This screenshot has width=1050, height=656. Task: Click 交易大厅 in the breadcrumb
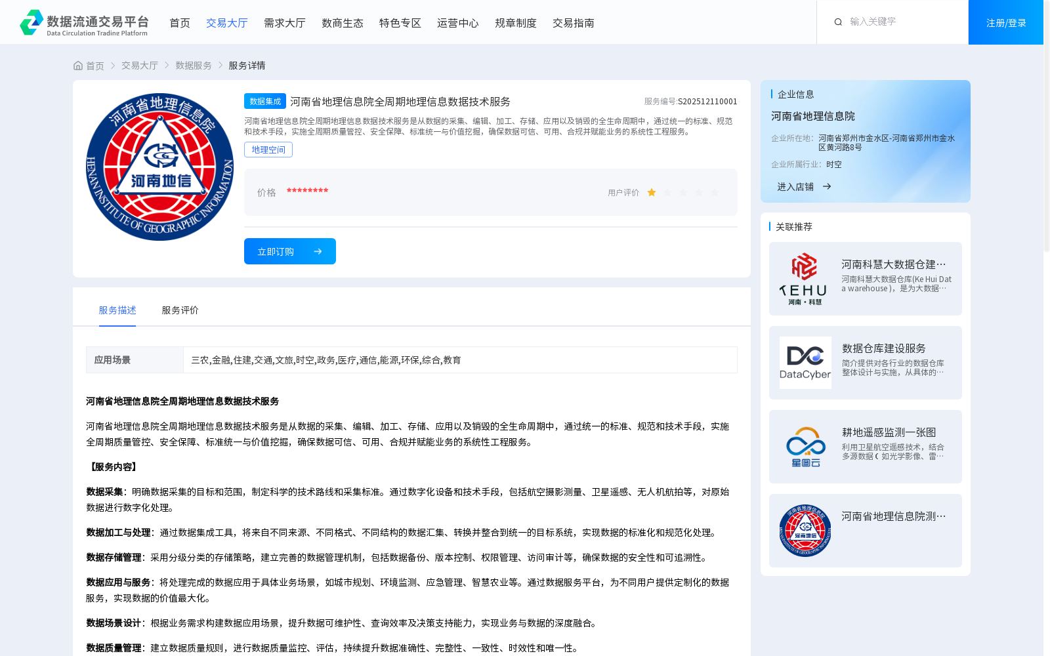pyautogui.click(x=140, y=66)
